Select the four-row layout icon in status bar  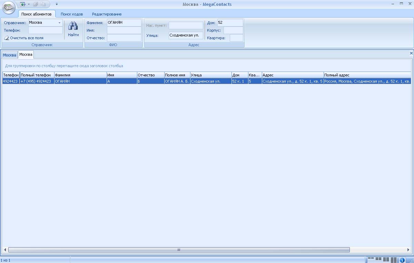(394, 260)
